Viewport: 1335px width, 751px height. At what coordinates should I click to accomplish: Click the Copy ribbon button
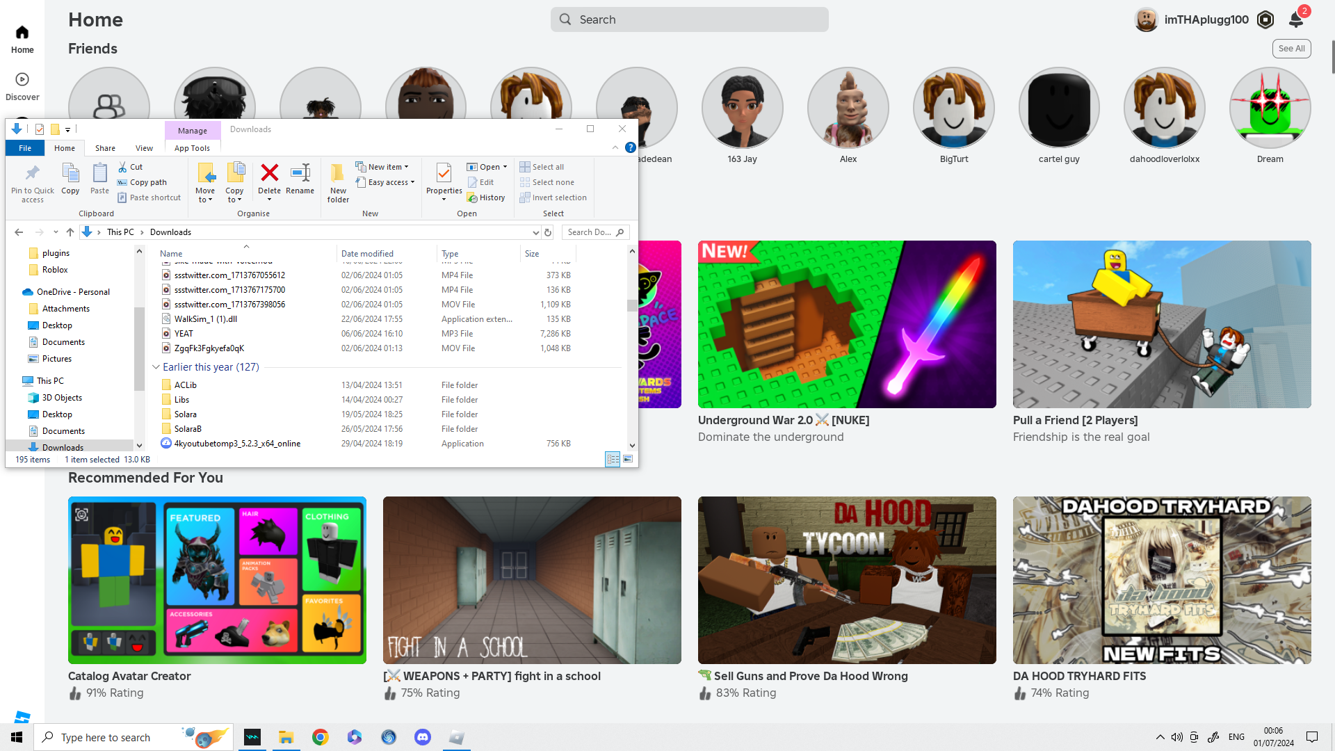(x=70, y=179)
